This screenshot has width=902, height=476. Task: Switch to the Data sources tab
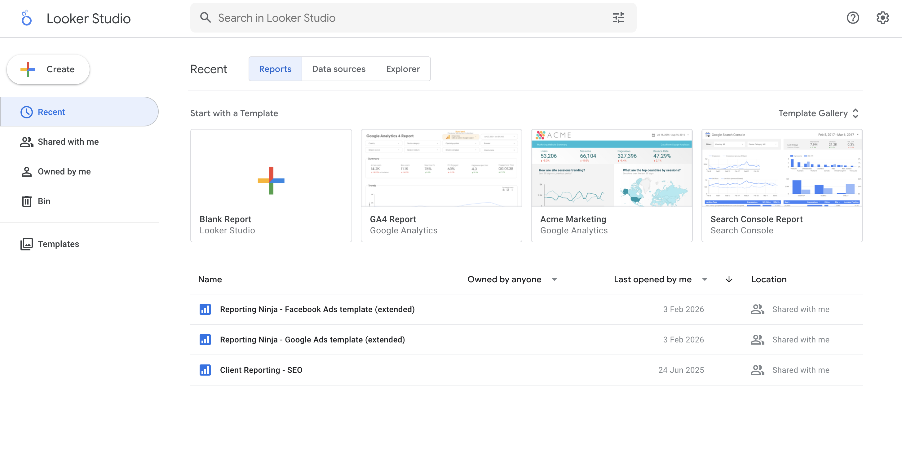pyautogui.click(x=338, y=69)
